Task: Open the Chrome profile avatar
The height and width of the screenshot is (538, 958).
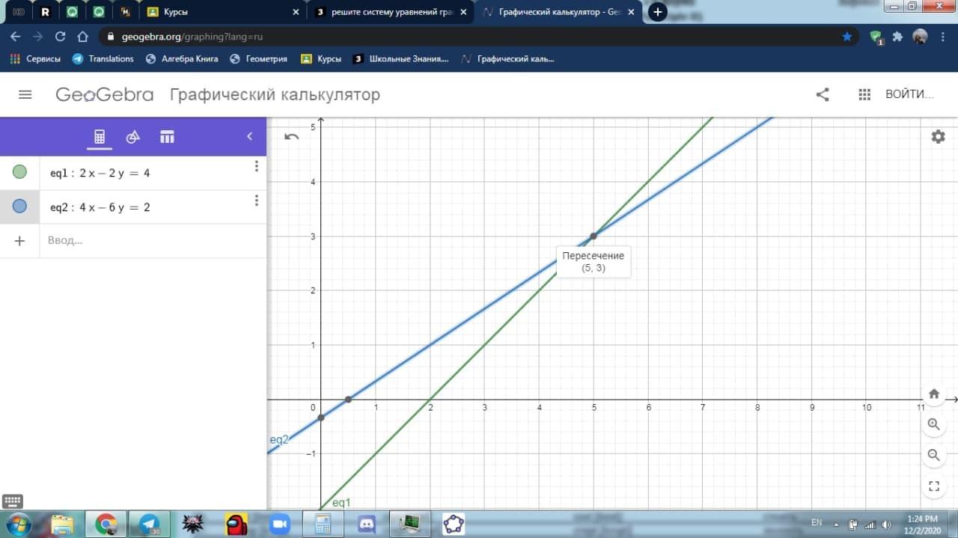Action: point(921,37)
